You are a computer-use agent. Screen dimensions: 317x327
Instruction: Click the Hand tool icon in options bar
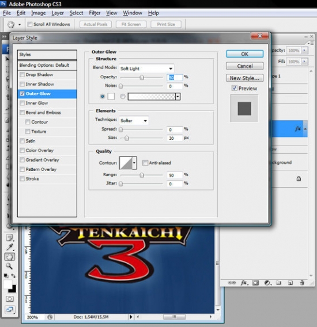pos(10,24)
